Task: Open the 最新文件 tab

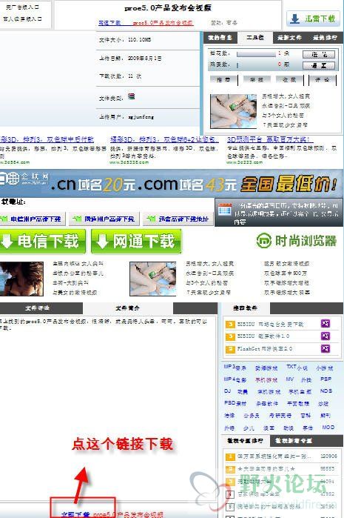Action: click(289, 38)
